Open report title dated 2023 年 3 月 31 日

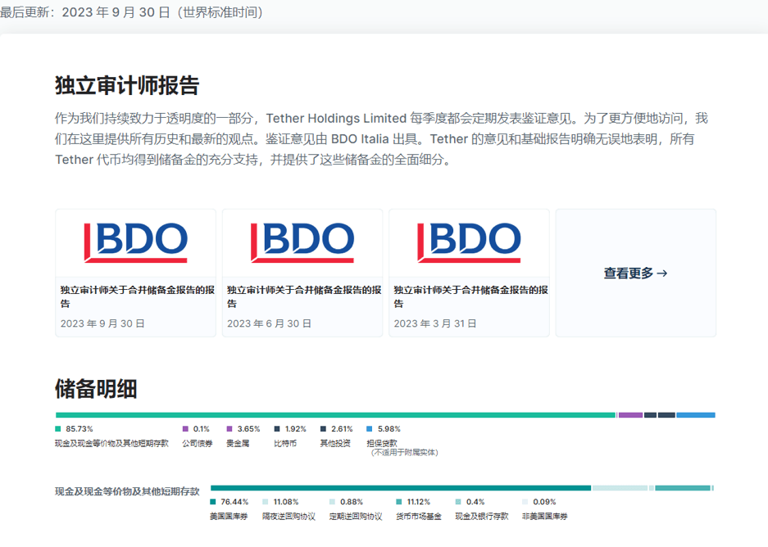(x=470, y=296)
